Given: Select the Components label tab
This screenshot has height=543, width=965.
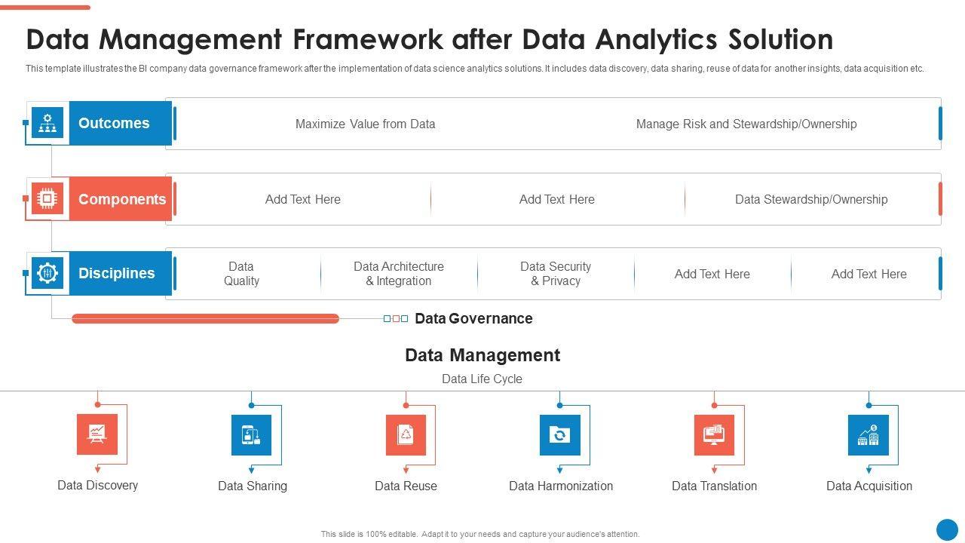Looking at the screenshot, I should pyautogui.click(x=121, y=199).
